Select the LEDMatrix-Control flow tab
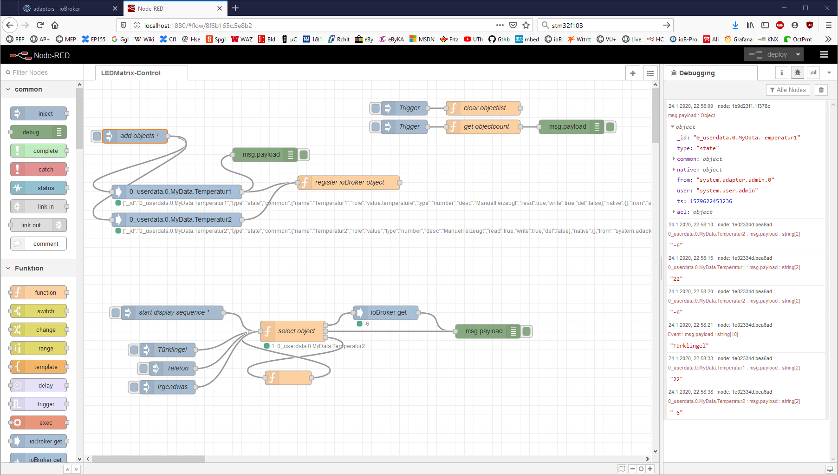The image size is (838, 475). click(131, 73)
